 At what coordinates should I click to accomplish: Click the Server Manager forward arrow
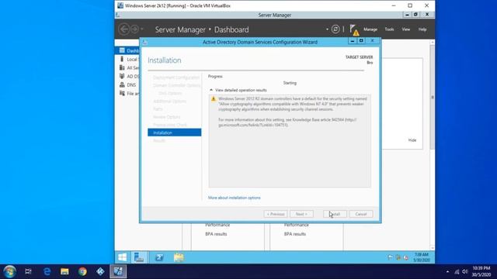click(x=134, y=29)
